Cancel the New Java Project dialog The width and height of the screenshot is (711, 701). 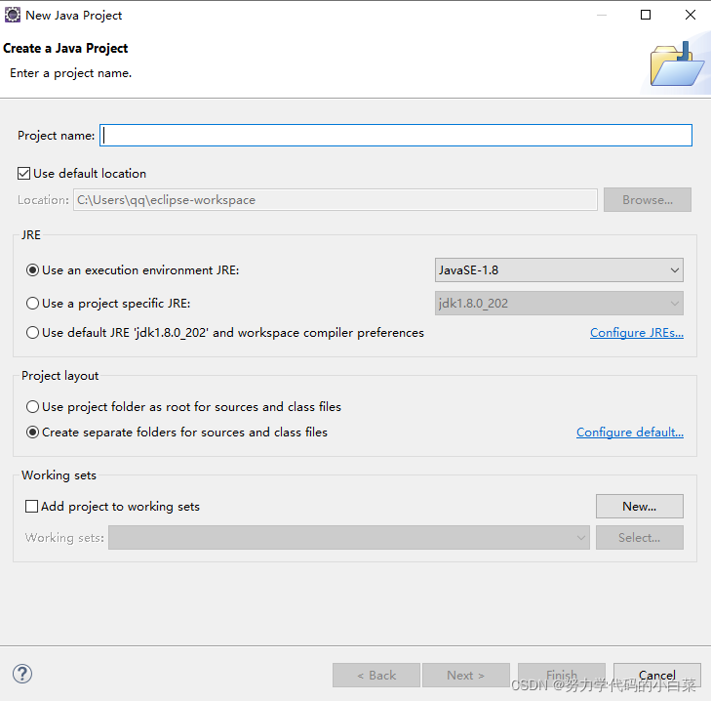click(x=657, y=675)
